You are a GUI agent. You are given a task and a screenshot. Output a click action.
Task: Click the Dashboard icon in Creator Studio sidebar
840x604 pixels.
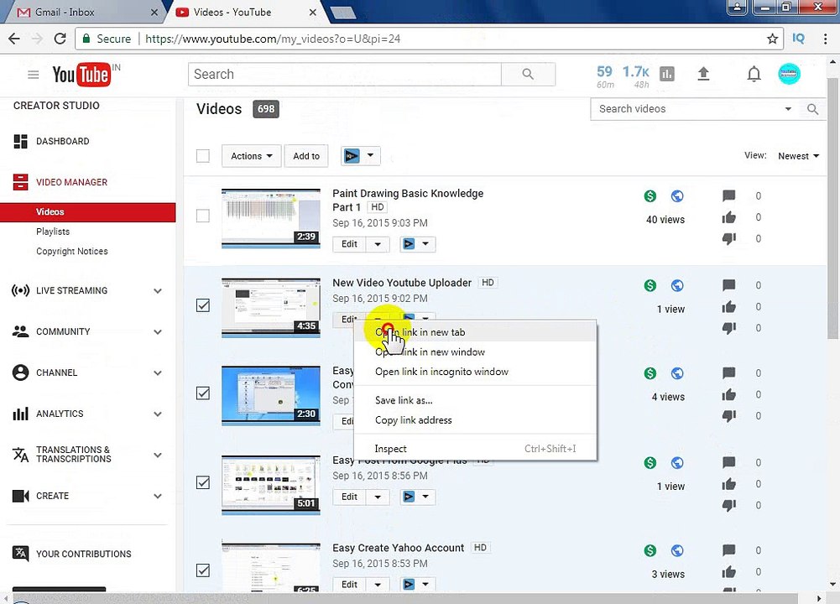click(x=20, y=142)
